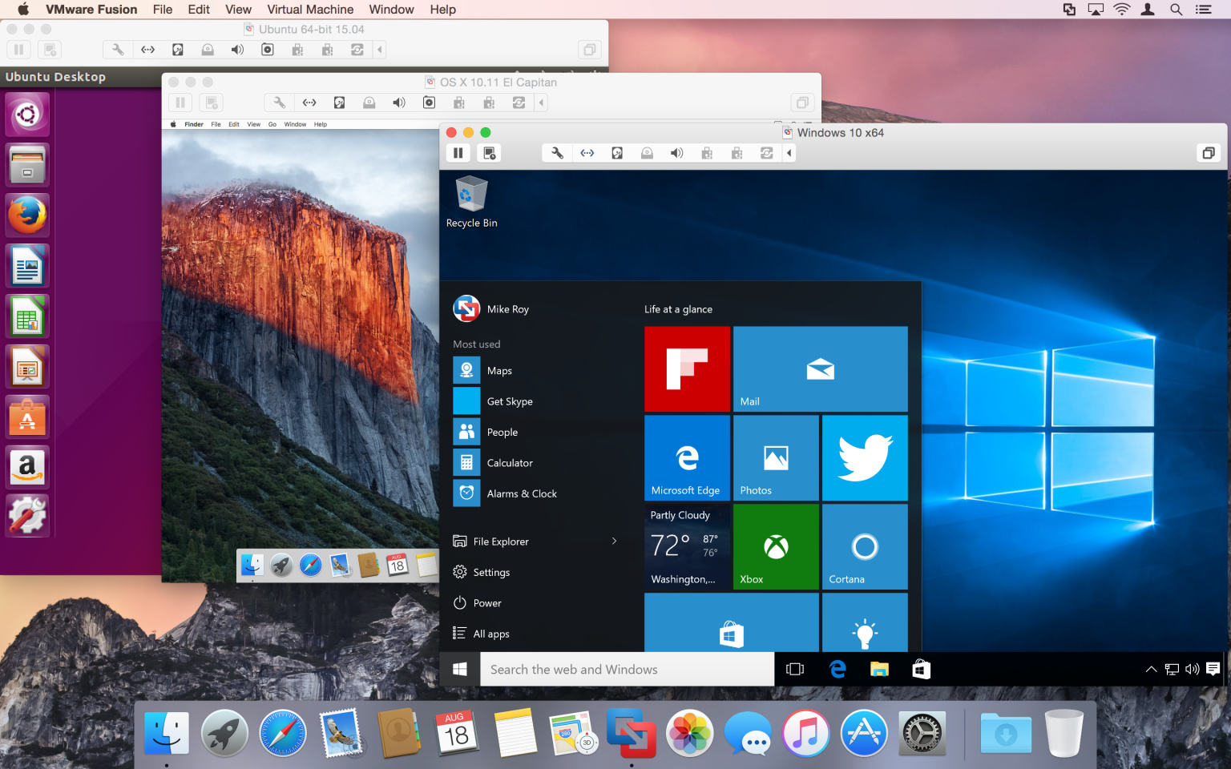Screen dimensions: 1231x769
Task: Click the network adapter icon in Windows VM toolbar
Action: [587, 152]
